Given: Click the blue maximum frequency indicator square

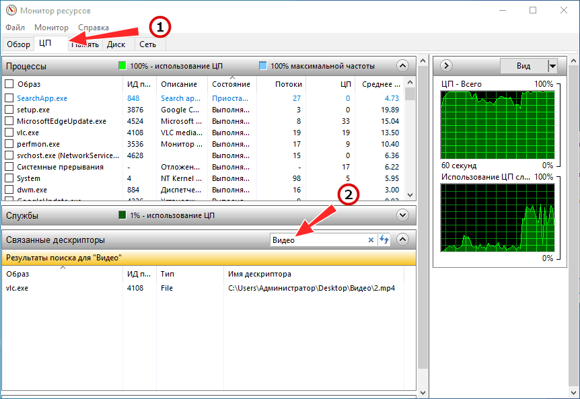Looking at the screenshot, I should coord(262,66).
